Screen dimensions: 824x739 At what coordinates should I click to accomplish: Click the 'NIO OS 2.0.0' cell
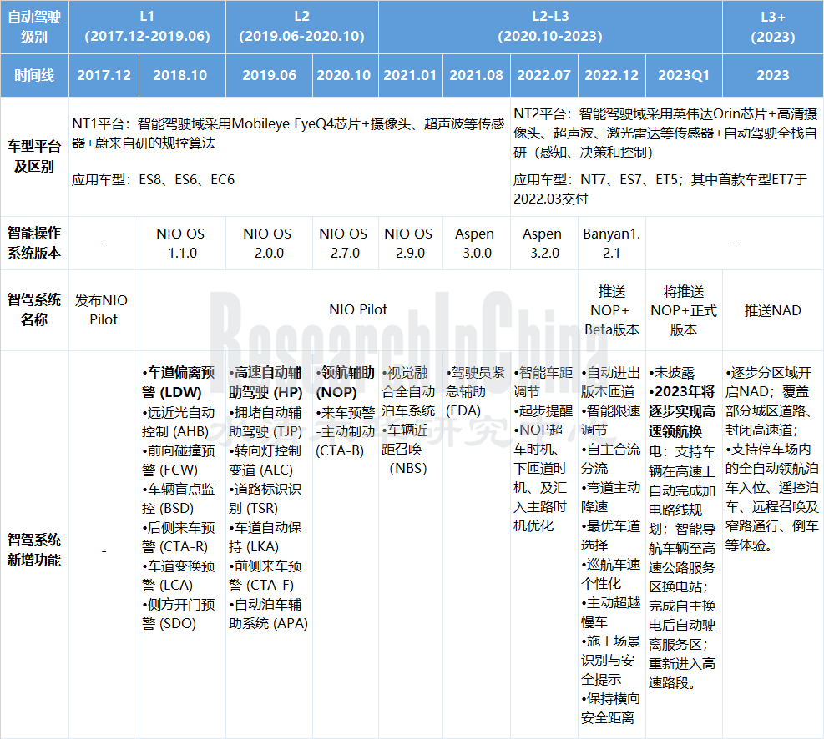[269, 243]
